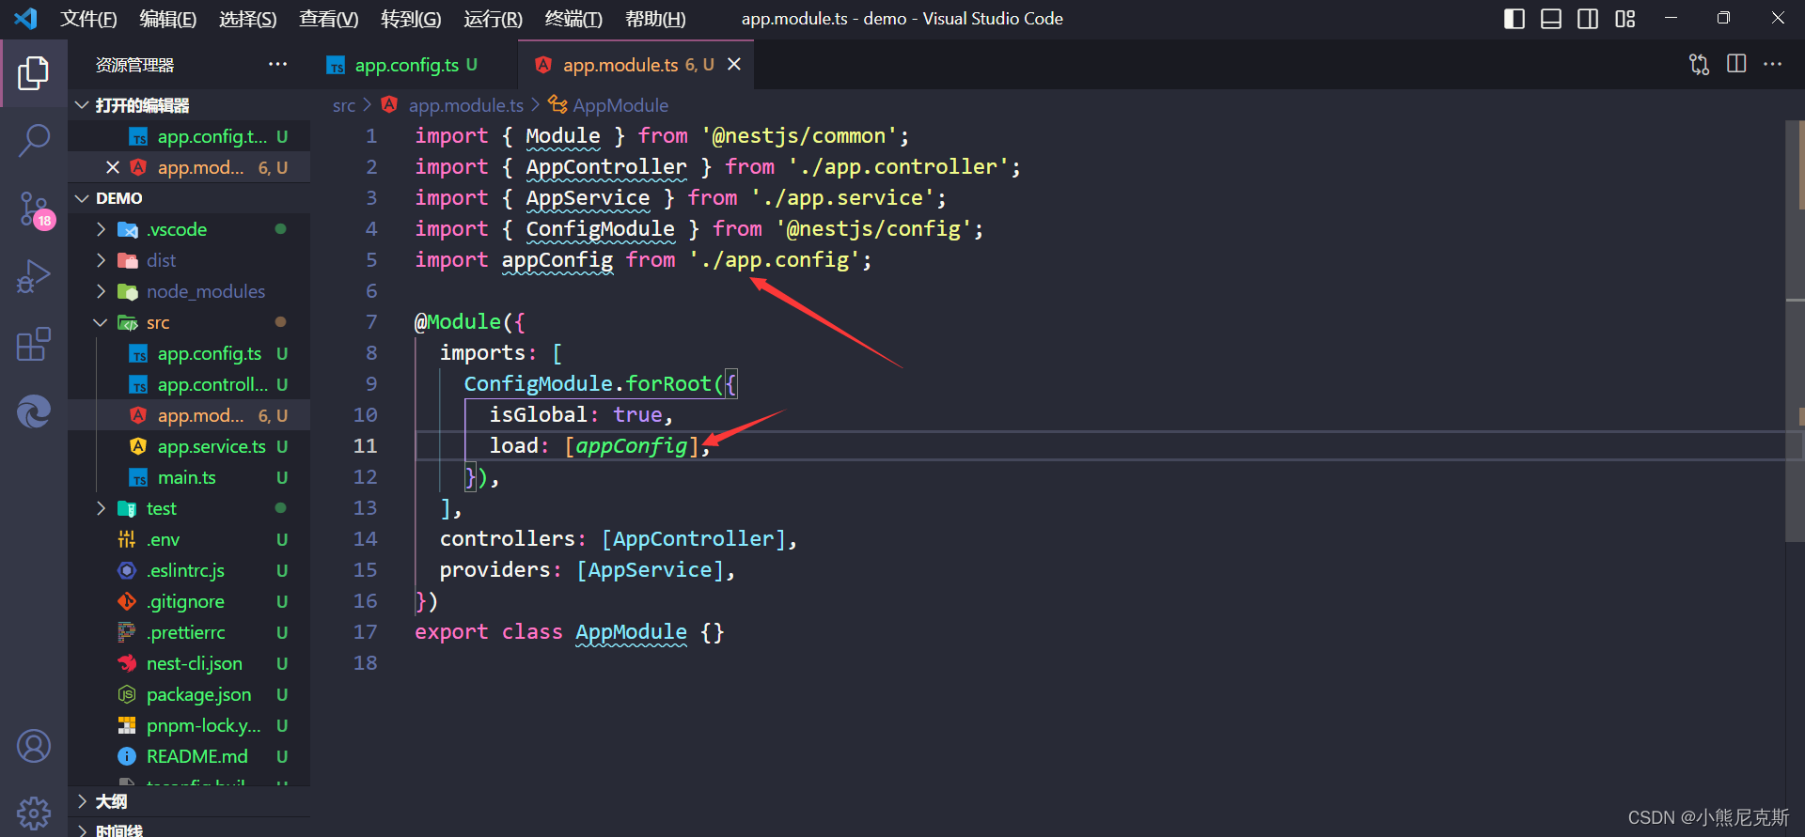Open the Edge browser tools icon
The height and width of the screenshot is (837, 1805).
coord(34,411)
